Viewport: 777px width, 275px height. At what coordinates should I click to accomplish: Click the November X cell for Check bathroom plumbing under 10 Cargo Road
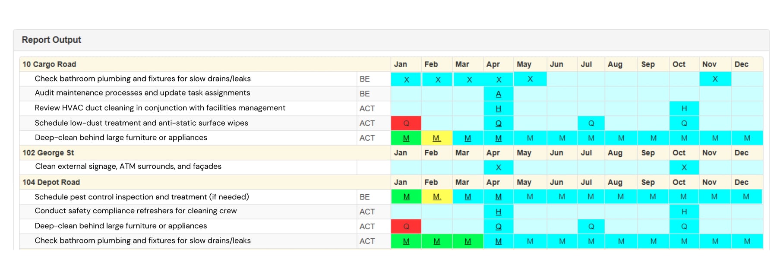point(715,79)
